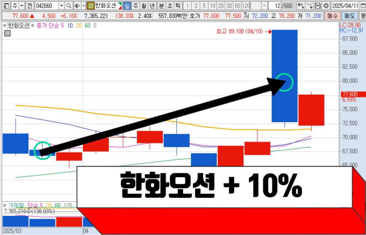Select the 일 daily chart period

pyautogui.click(x=127, y=6)
